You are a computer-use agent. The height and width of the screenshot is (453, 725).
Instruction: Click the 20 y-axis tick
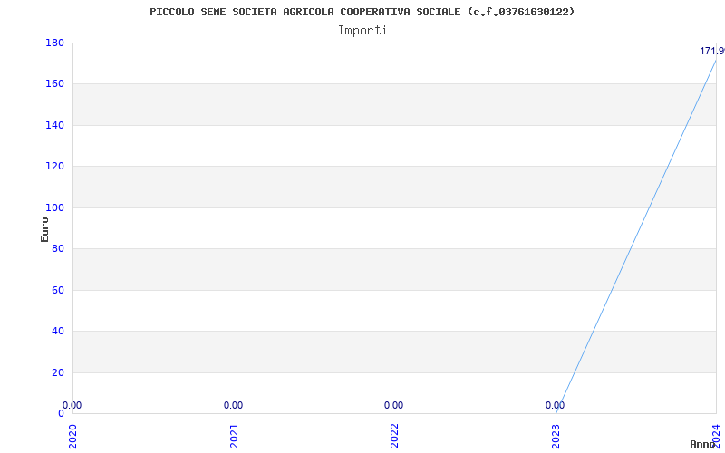58,372
